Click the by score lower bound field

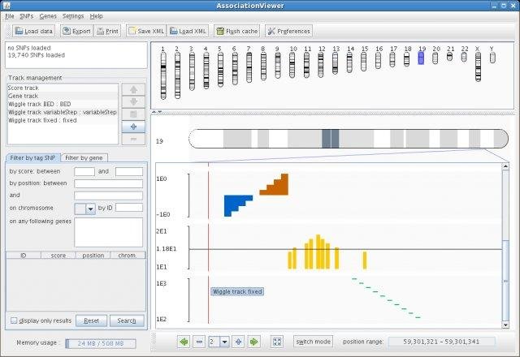(x=84, y=171)
